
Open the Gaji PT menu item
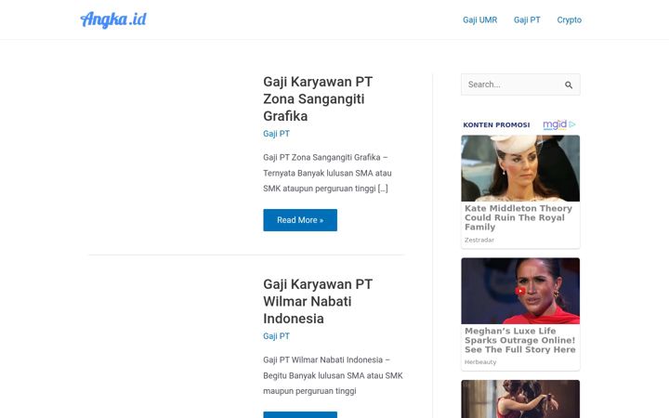(x=527, y=20)
